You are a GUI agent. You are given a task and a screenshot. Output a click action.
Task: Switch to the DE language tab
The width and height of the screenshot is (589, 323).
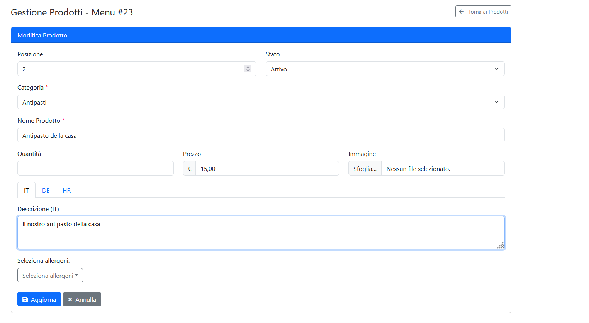pyautogui.click(x=46, y=190)
